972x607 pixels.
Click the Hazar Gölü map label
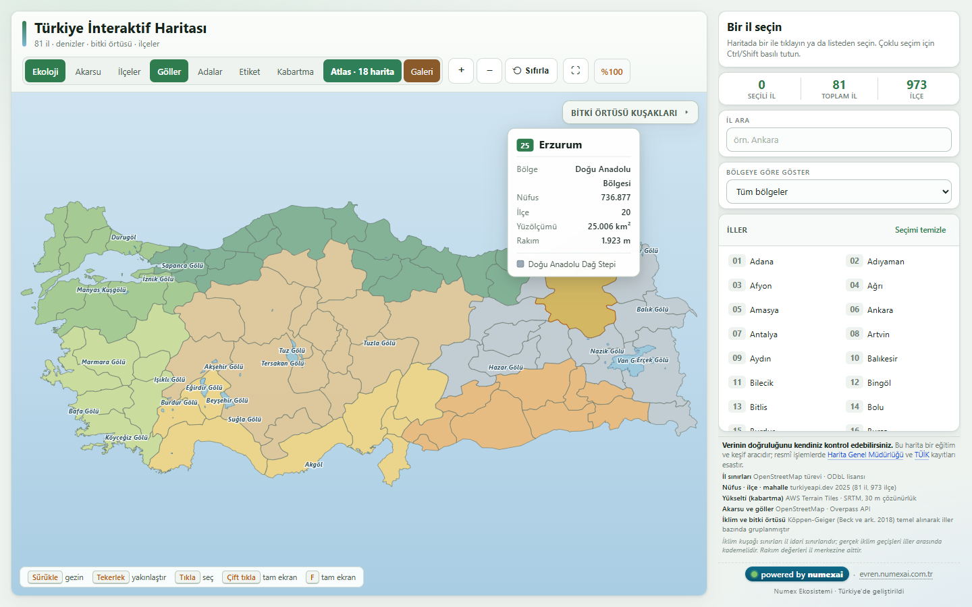506,368
